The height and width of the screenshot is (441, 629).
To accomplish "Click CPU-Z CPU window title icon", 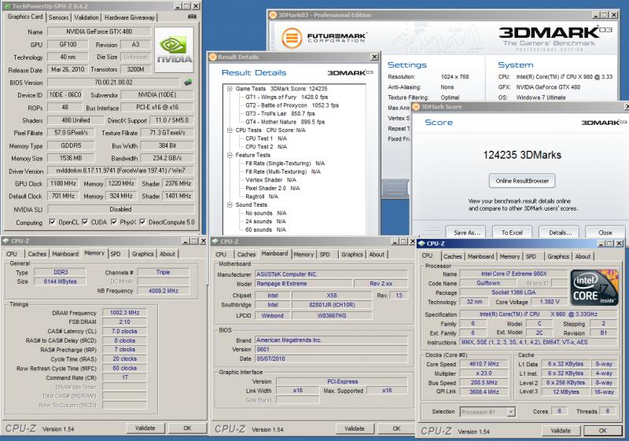I will tap(421, 244).
